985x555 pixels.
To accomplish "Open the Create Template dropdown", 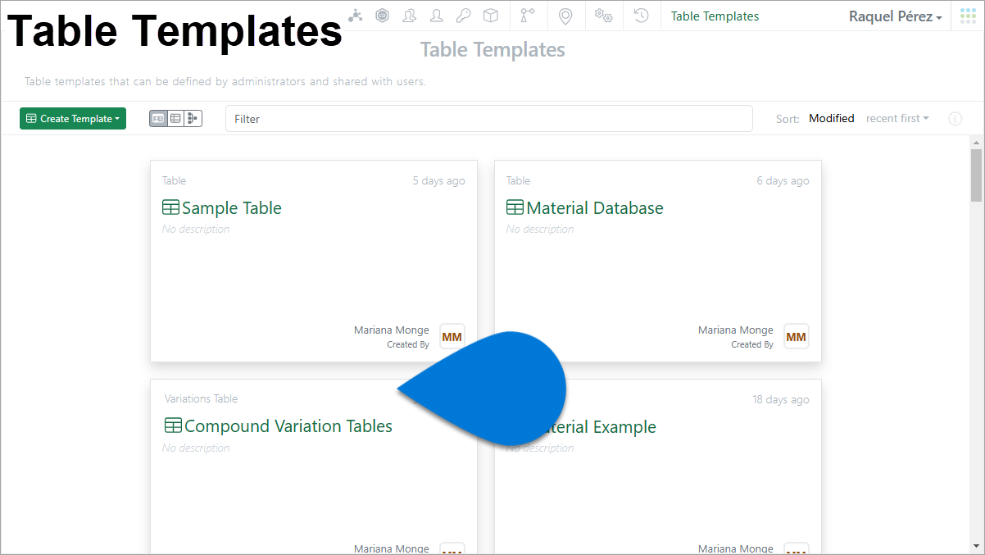I will [x=73, y=119].
